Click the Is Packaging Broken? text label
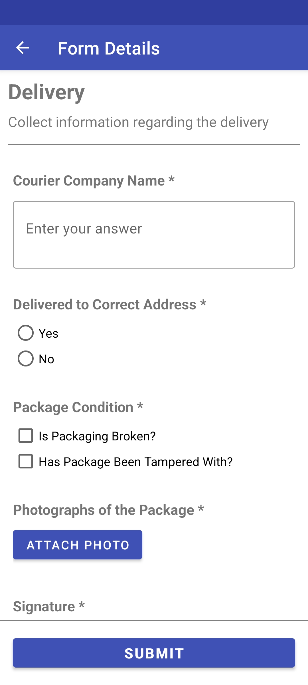Viewport: 308px width, 685px height. (97, 436)
